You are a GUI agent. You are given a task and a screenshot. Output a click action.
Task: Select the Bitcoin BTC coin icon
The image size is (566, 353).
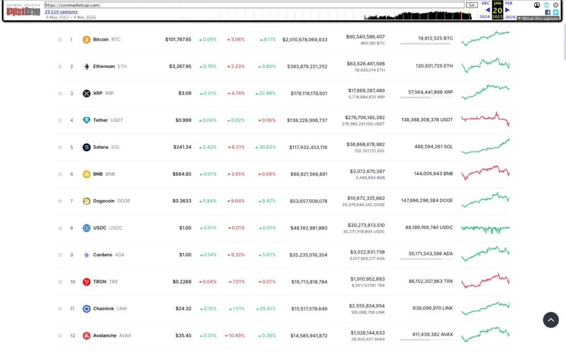coord(86,39)
